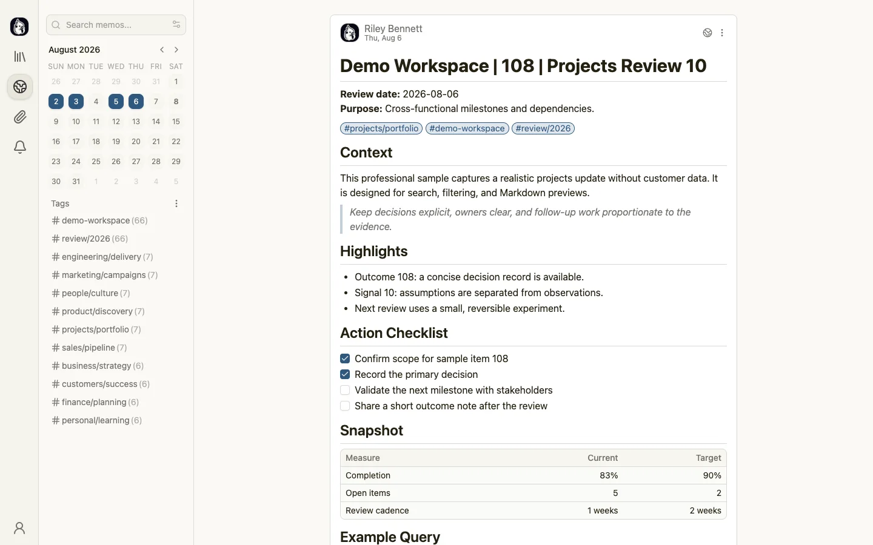Click the '90%' target completion cell
The height and width of the screenshot is (545, 873).
click(x=712, y=475)
